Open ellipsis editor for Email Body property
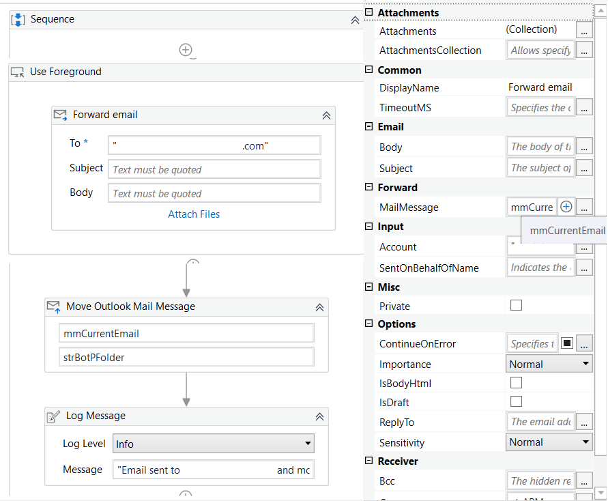This screenshot has height=501, width=608. 584,147
